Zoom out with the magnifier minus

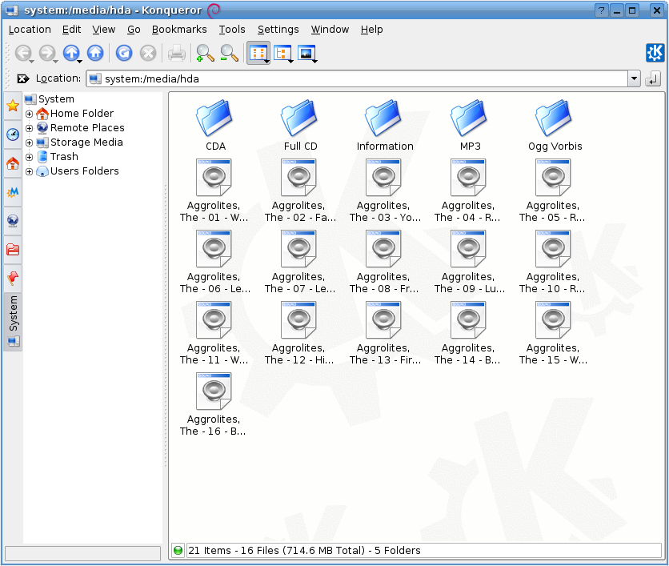click(229, 54)
